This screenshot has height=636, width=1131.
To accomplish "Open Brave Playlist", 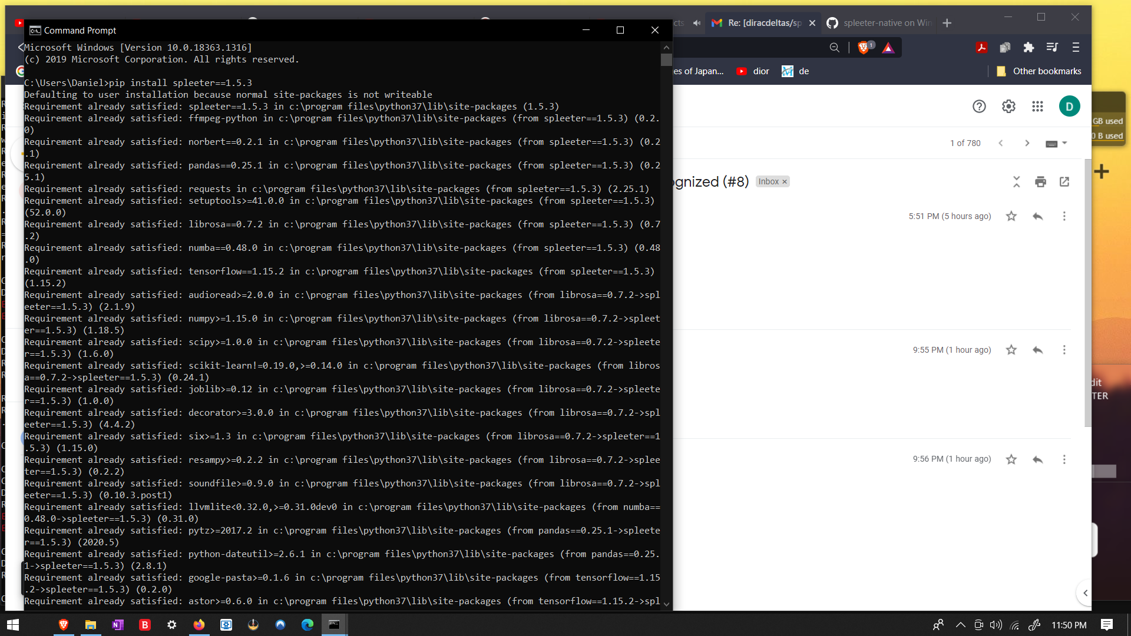I will (x=1052, y=47).
